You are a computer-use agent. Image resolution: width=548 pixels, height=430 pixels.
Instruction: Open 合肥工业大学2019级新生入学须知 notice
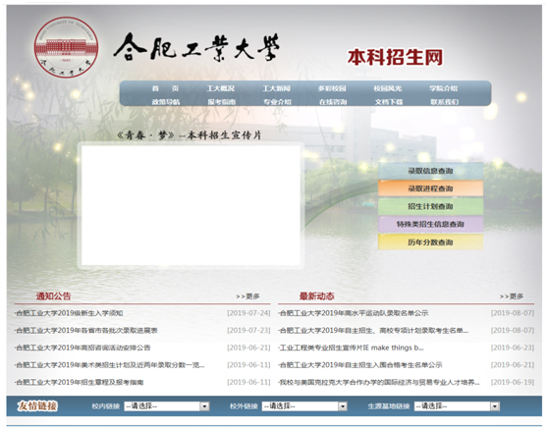tap(69, 313)
